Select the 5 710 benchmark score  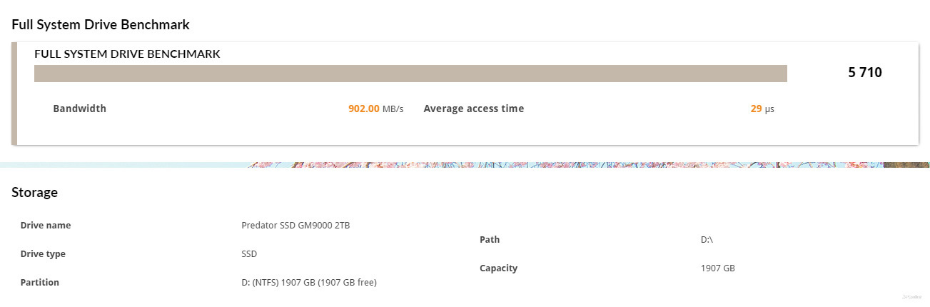[x=865, y=72]
